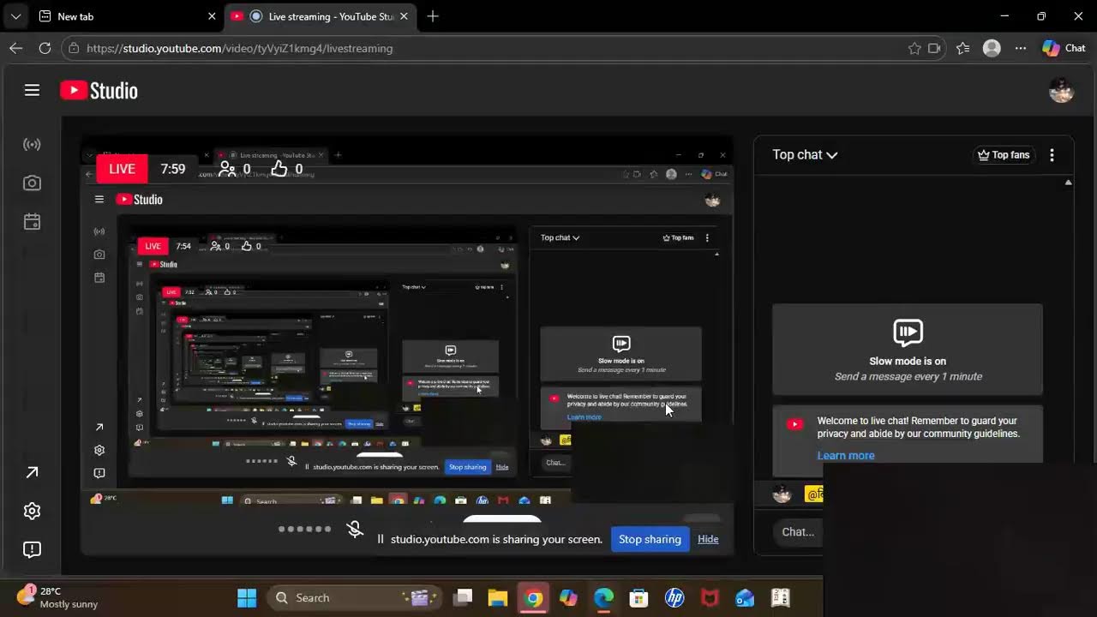This screenshot has width=1097, height=617.
Task: Open a new browser tab
Action: (433, 16)
